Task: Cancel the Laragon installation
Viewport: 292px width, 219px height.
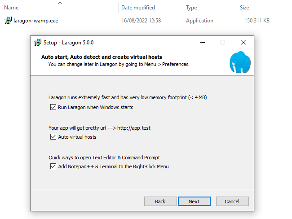Action: point(232,201)
